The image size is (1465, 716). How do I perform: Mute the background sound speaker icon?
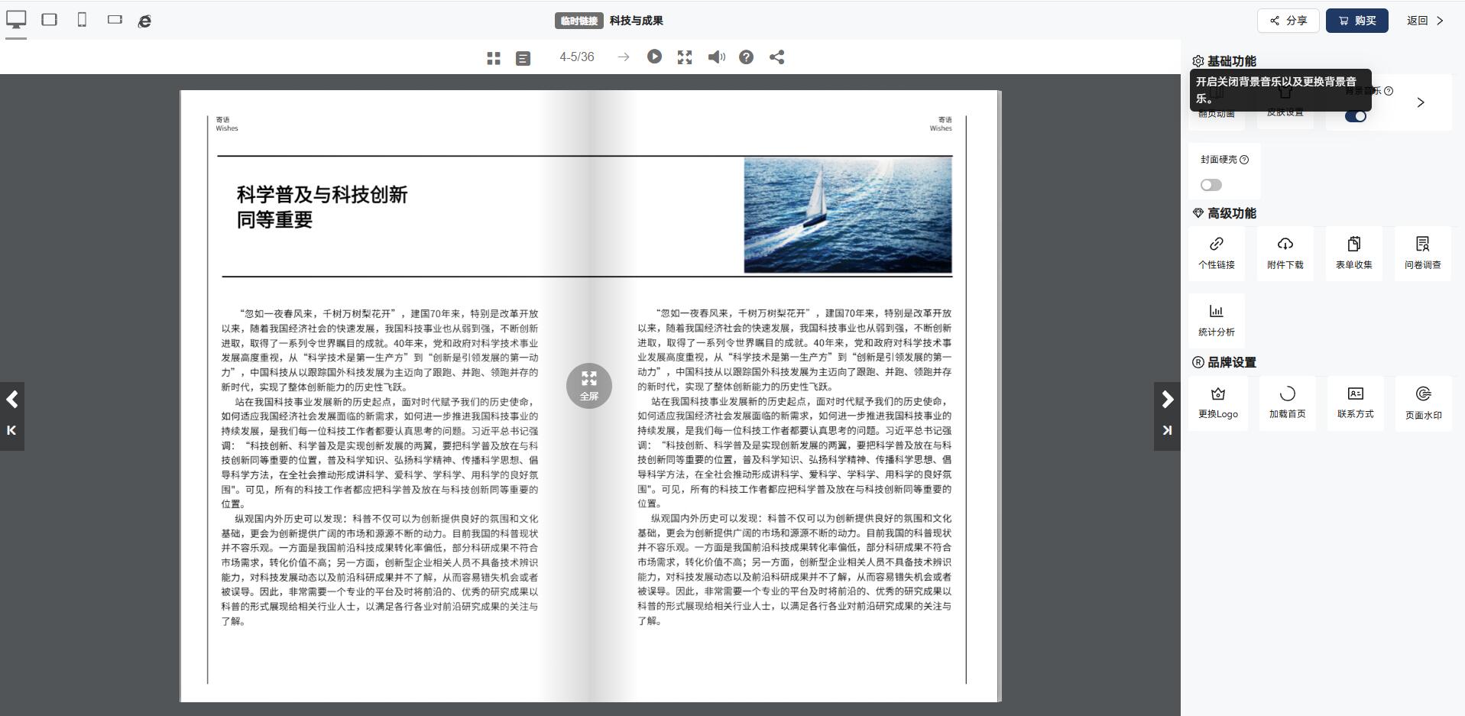click(x=716, y=57)
